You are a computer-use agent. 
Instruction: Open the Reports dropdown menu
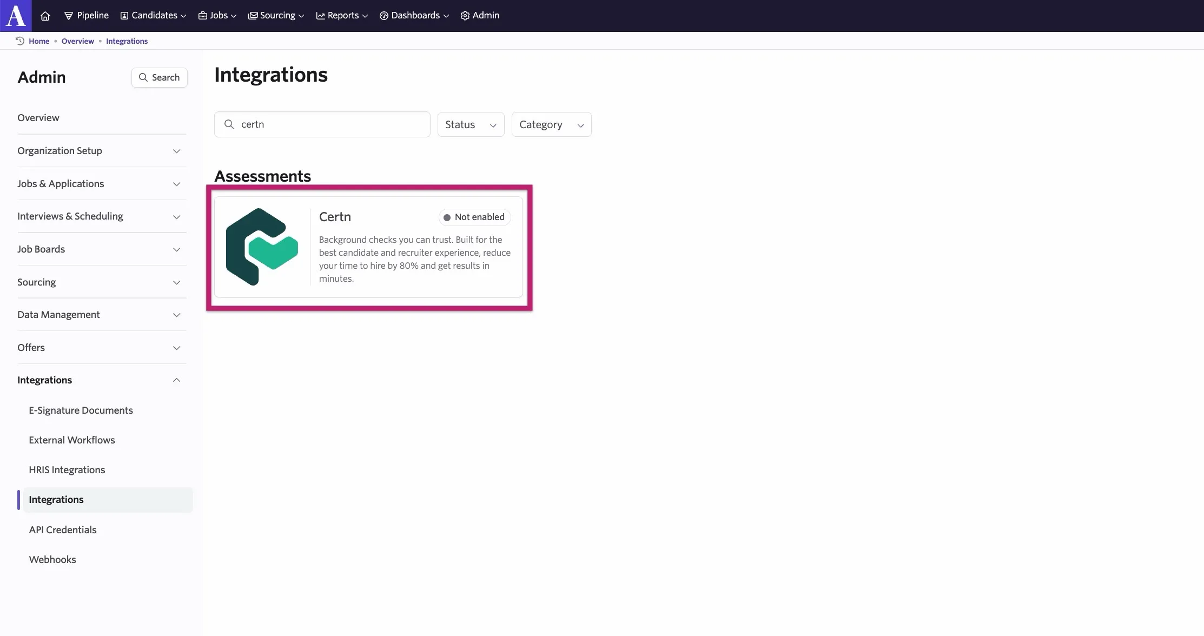pos(342,16)
